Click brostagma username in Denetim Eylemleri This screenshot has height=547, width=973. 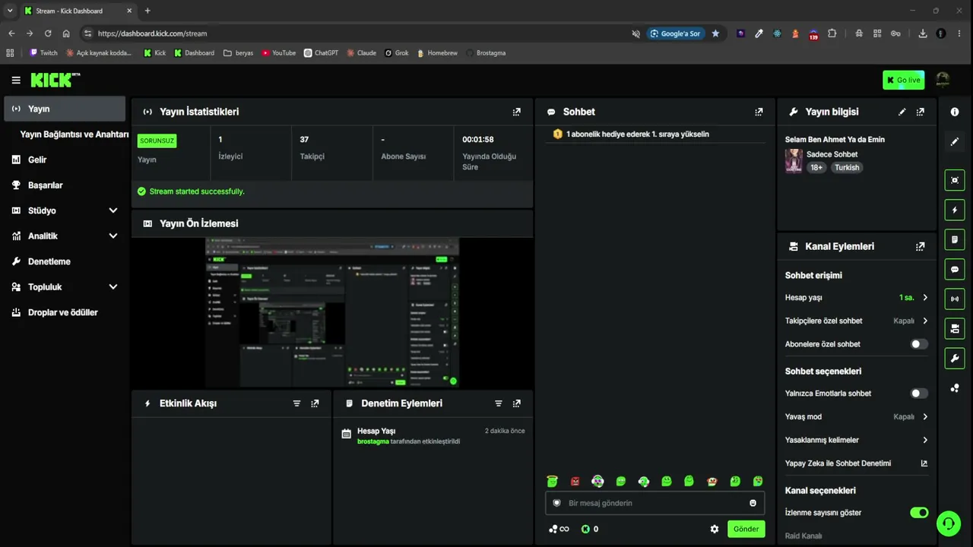[x=373, y=441]
